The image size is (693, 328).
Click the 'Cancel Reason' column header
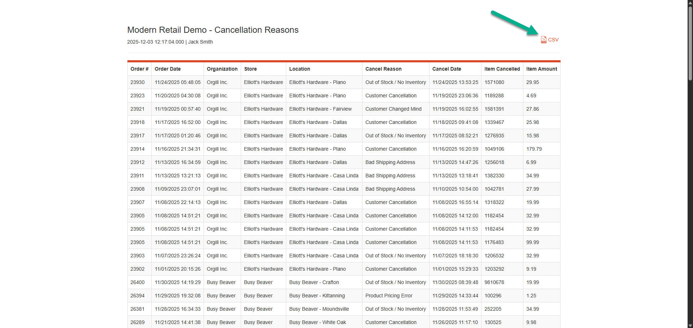(383, 69)
